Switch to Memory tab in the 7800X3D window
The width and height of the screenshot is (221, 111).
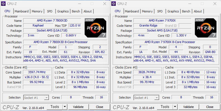(x=37, y=11)
